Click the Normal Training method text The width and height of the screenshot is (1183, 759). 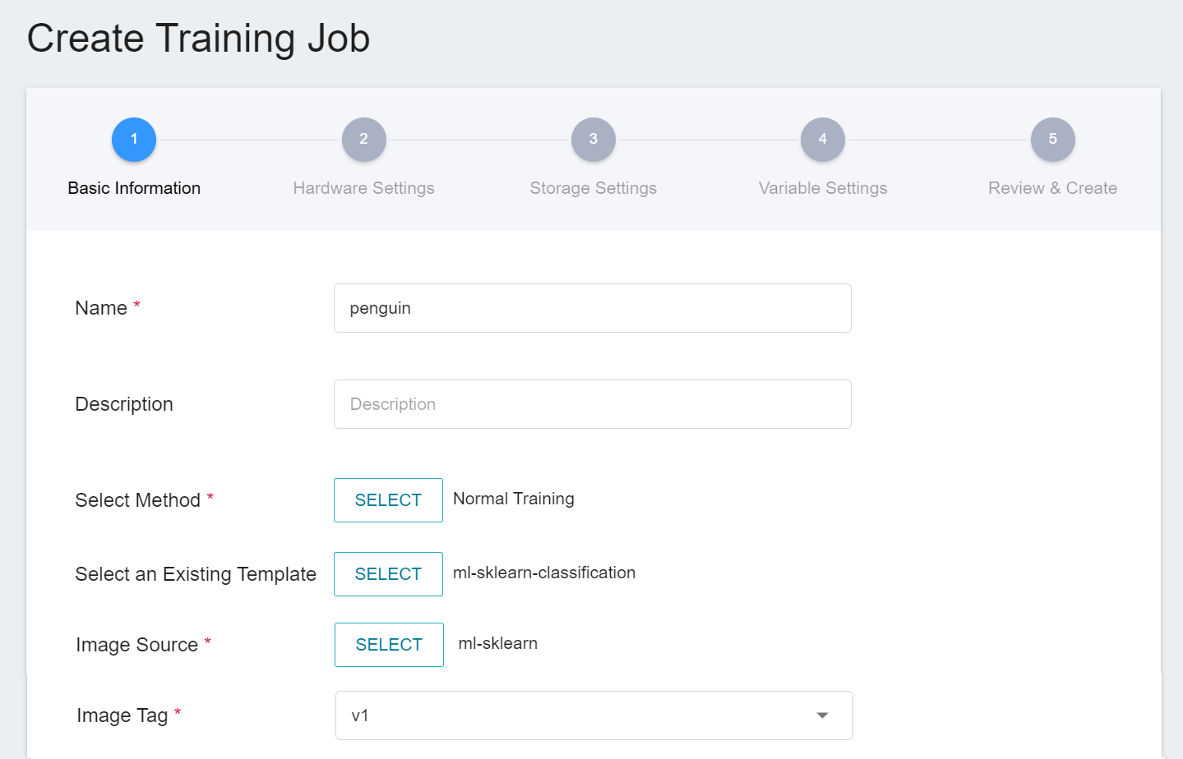coord(514,499)
